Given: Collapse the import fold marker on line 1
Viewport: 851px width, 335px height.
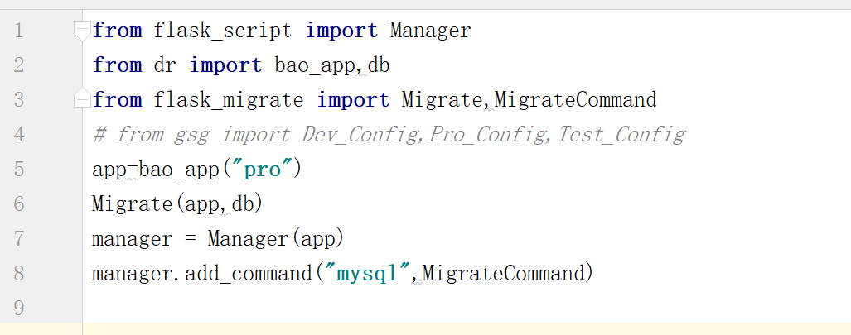Looking at the screenshot, I should coord(81,31).
